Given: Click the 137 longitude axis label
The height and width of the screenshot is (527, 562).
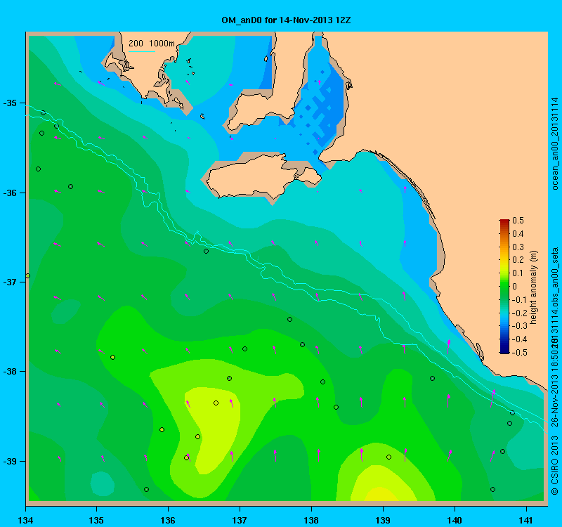Looking at the screenshot, I should (240, 520).
